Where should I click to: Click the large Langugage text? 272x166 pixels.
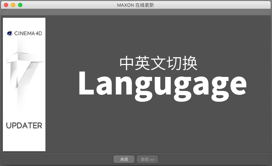[x=162, y=85]
